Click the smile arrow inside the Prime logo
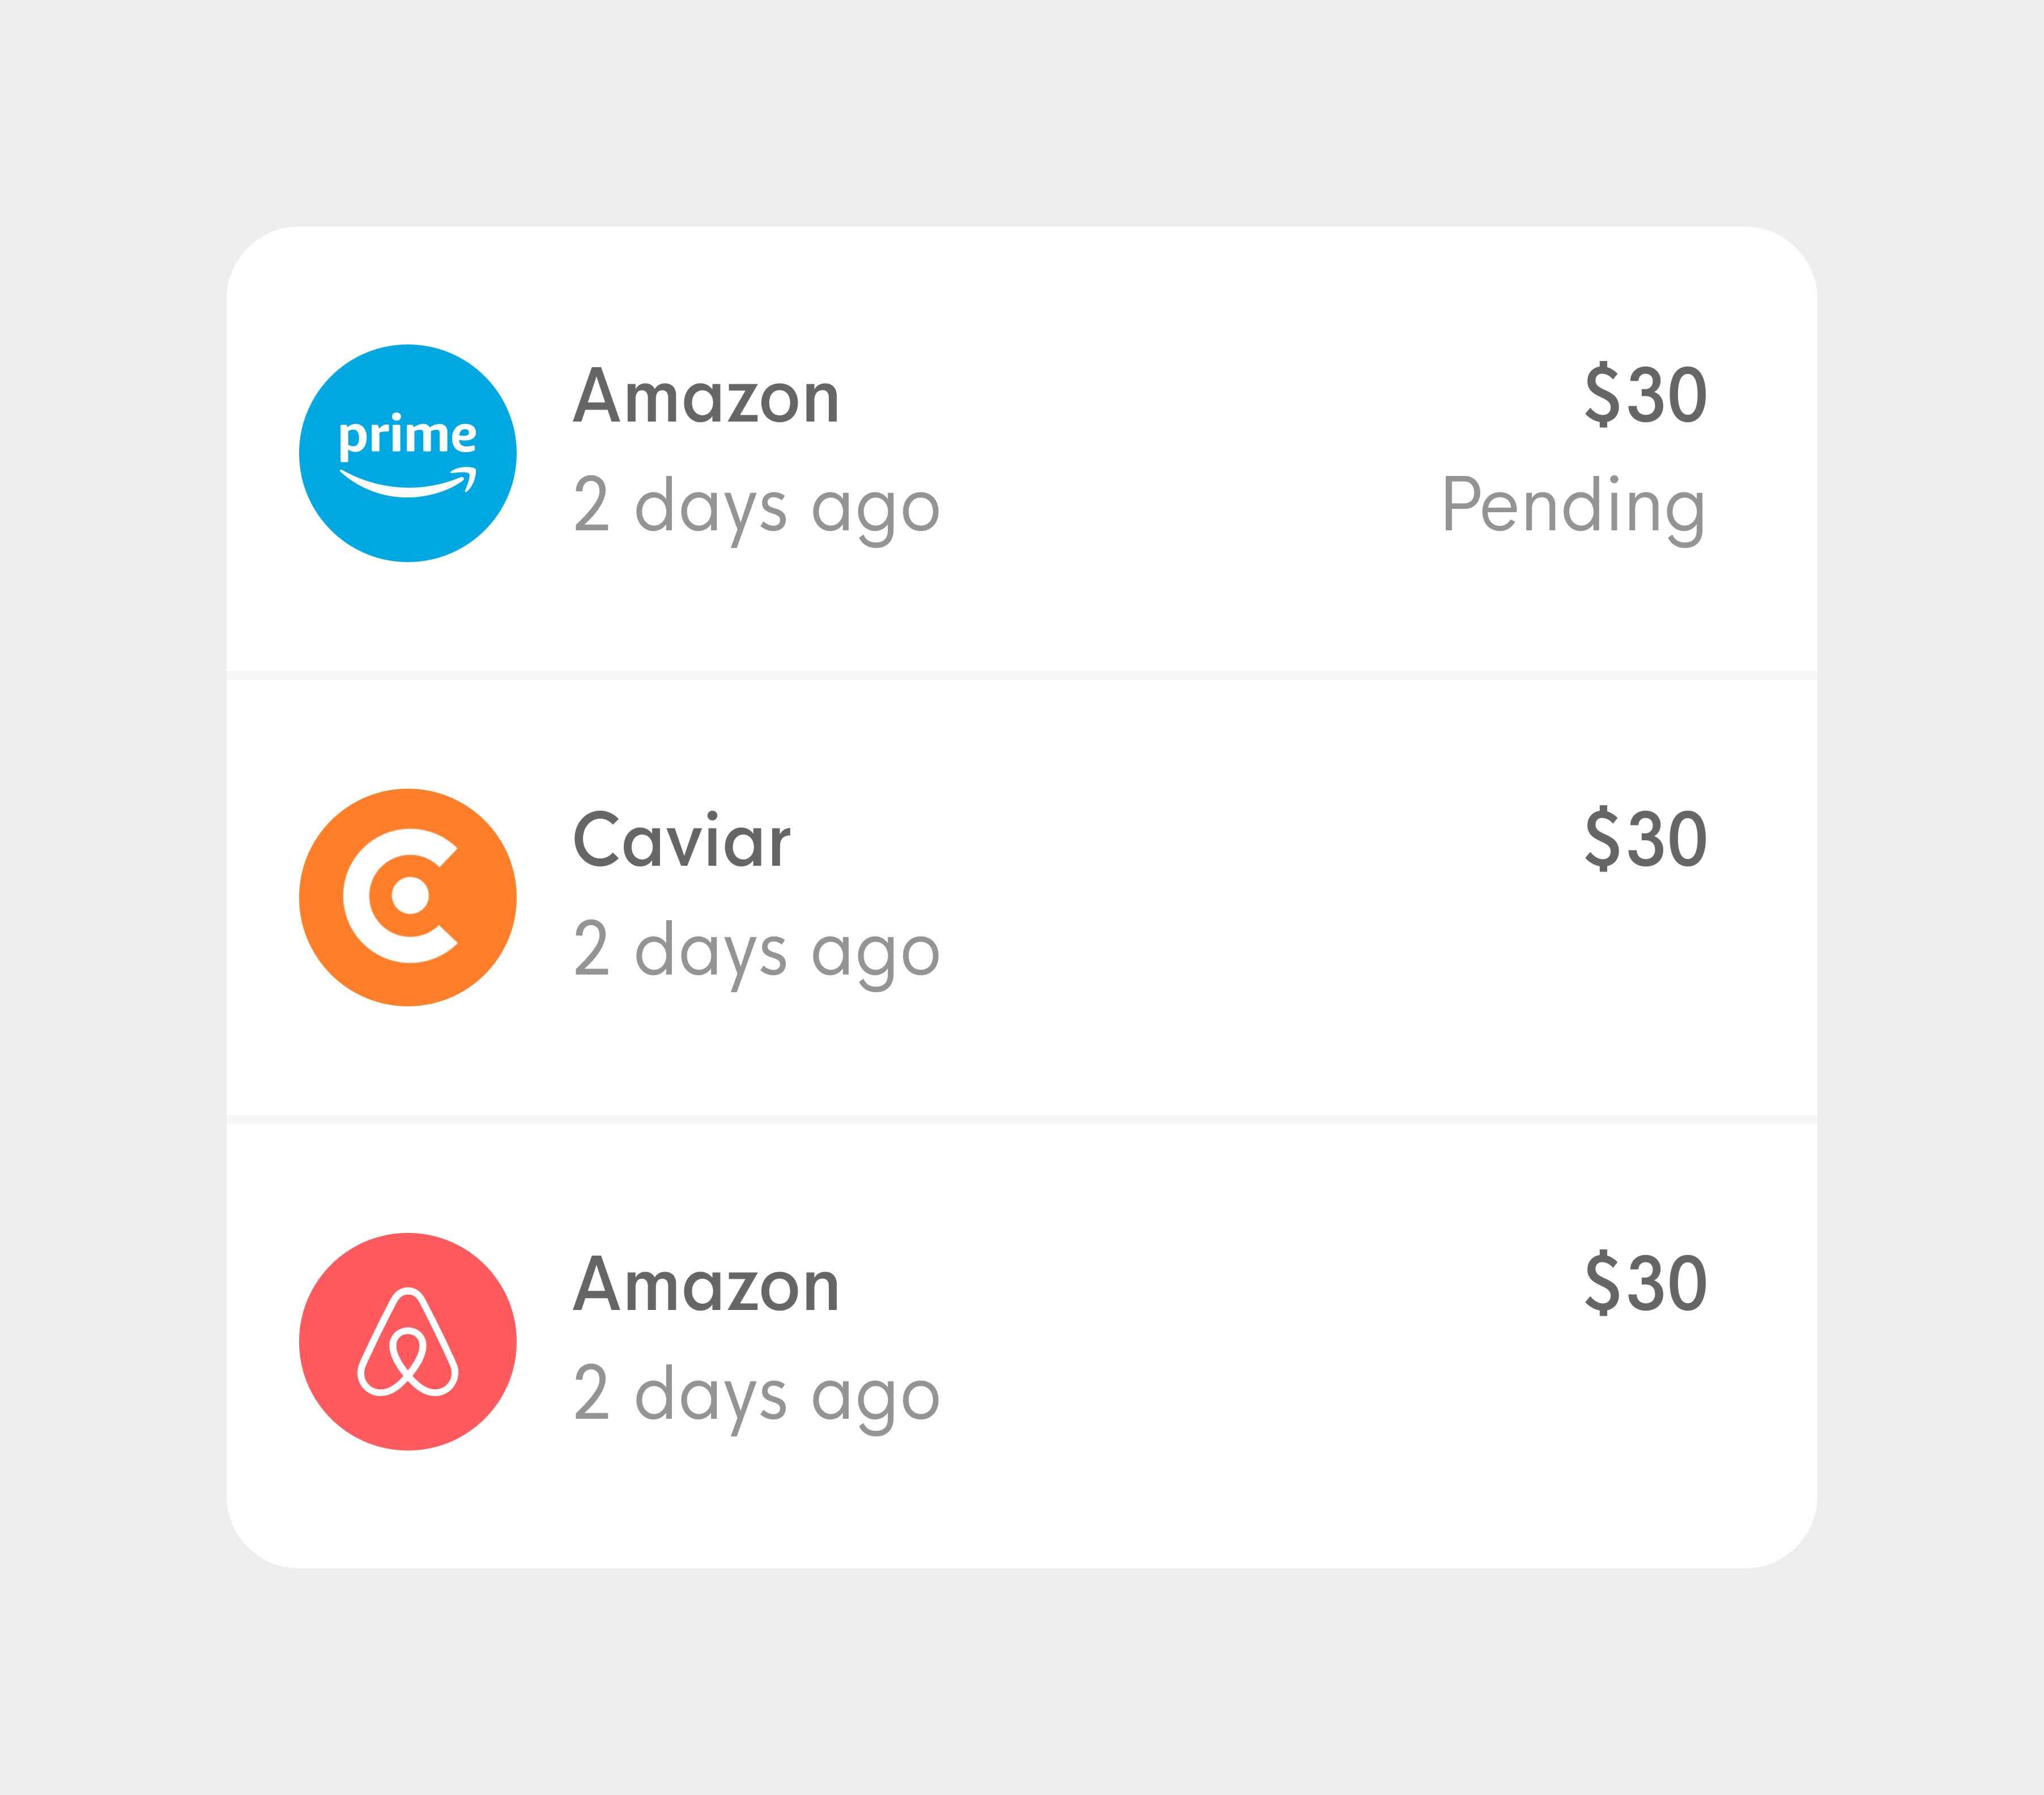The width and height of the screenshot is (2044, 1795). coord(408,482)
